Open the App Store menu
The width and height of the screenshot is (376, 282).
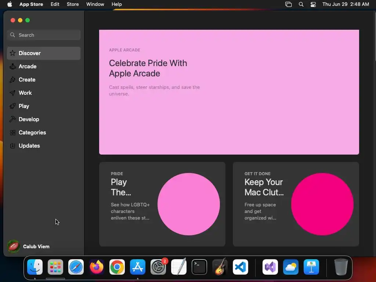31,4
